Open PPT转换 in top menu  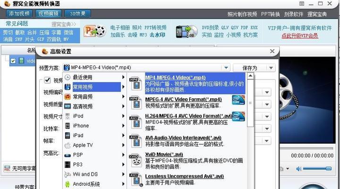(x=271, y=14)
